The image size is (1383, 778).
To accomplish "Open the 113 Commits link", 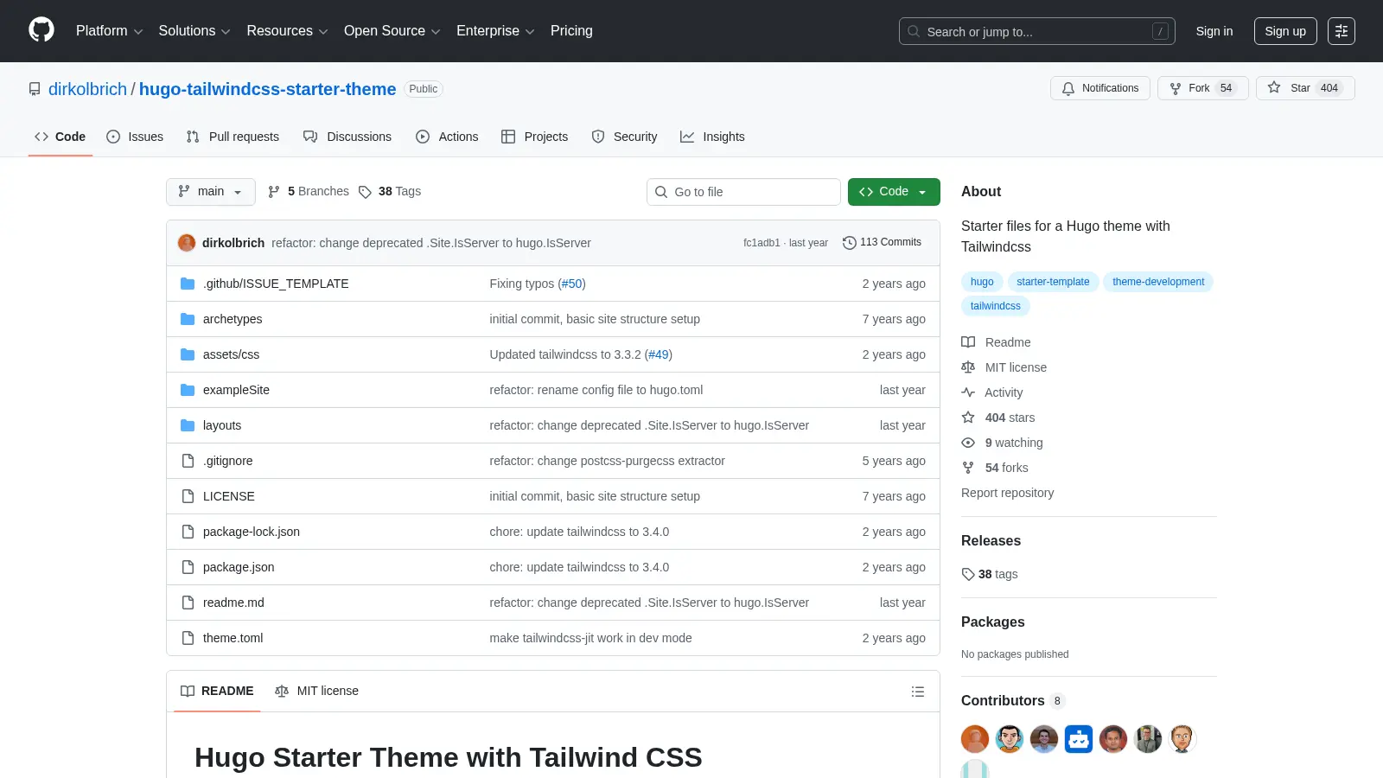I will [x=882, y=242].
